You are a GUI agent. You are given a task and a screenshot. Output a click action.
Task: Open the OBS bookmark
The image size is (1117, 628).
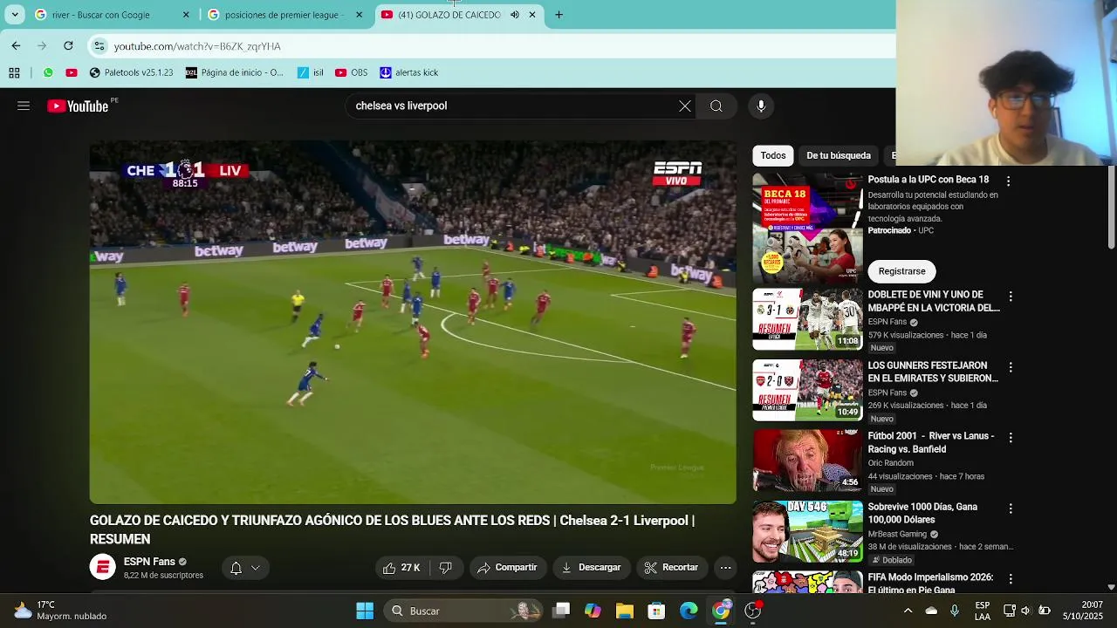click(351, 72)
